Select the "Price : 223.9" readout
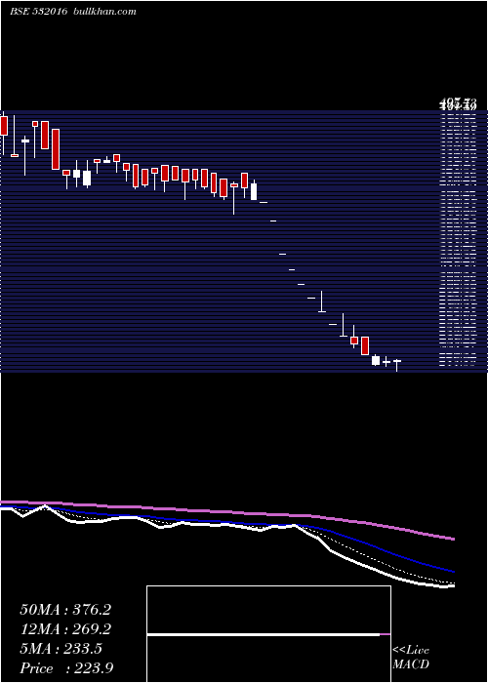This screenshot has width=488, height=683. (x=66, y=668)
